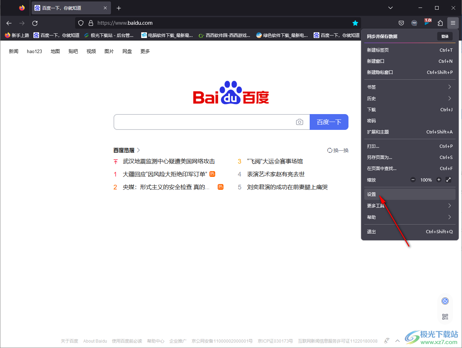Click the Firefox View icon in tab bar

tap(22, 8)
